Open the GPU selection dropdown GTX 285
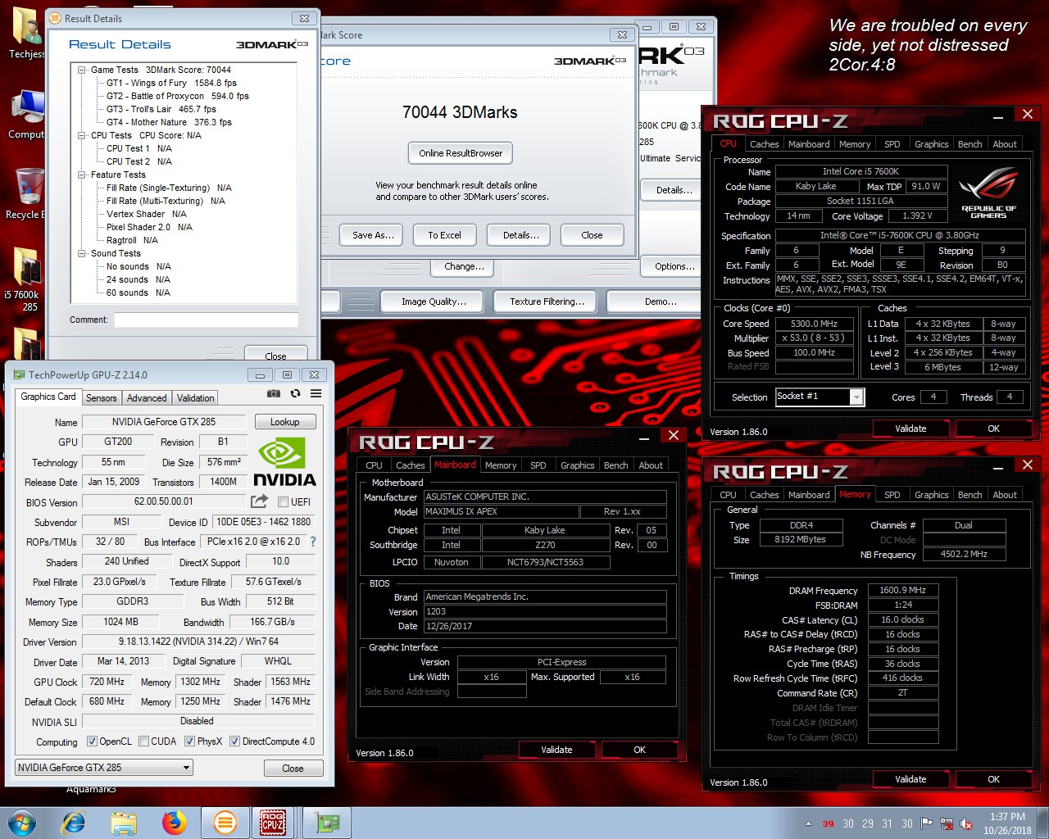 pos(104,768)
